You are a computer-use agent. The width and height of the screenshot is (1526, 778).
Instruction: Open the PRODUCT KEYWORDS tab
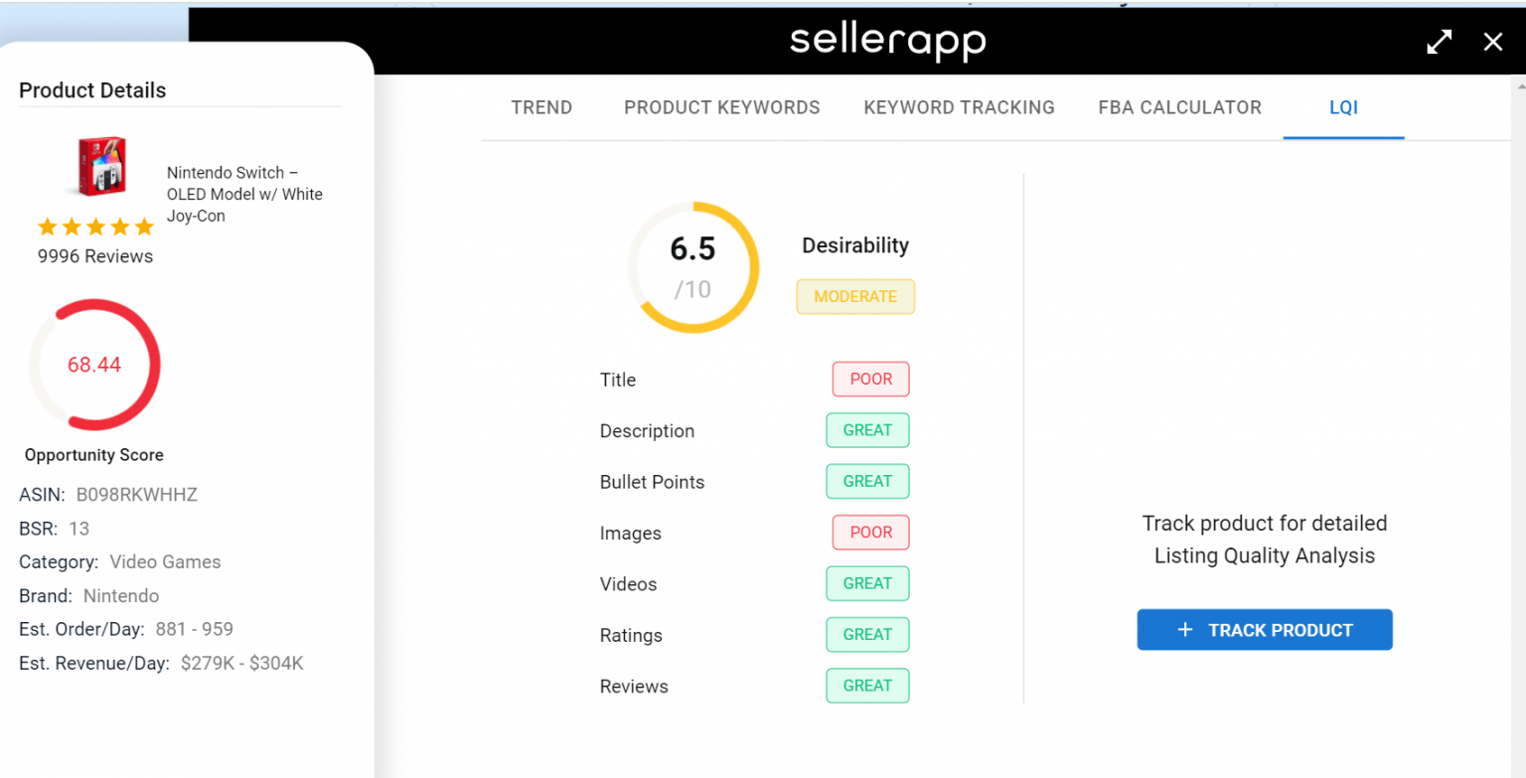[722, 107]
